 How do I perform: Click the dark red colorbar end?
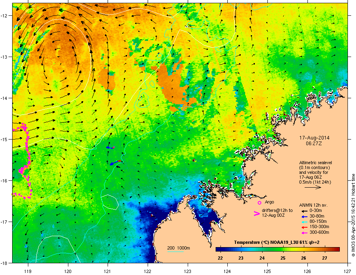click(x=337, y=250)
